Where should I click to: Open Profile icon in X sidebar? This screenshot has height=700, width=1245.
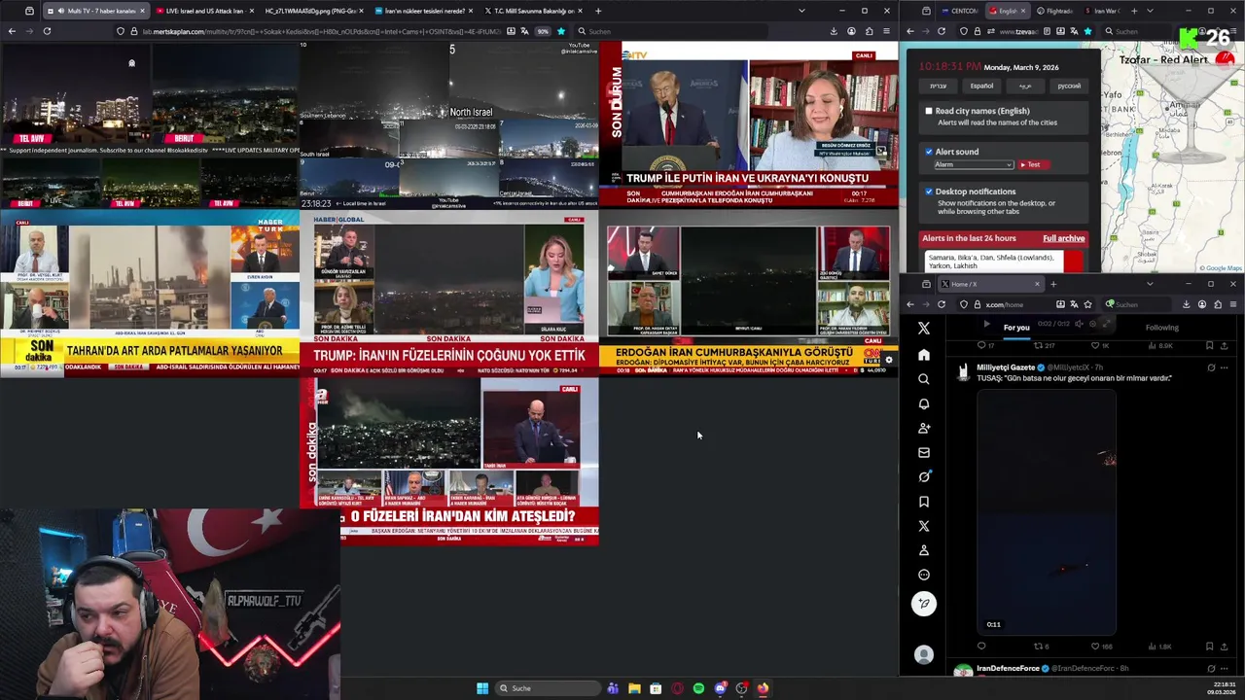click(924, 550)
